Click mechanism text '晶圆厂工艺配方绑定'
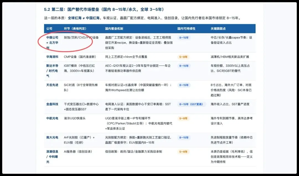 click(x=118, y=38)
